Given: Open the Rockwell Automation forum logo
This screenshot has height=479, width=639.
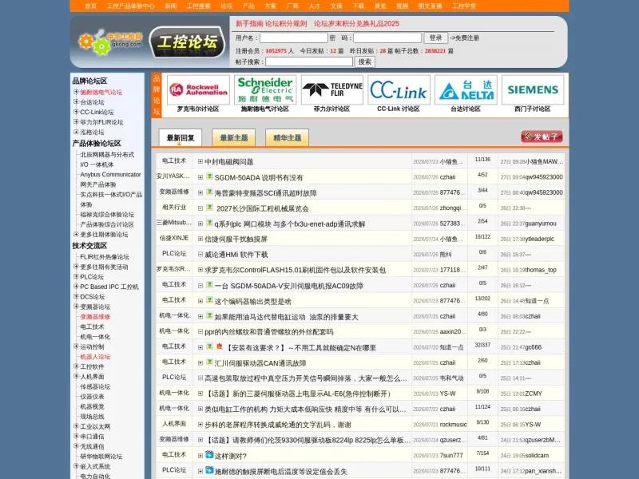Looking at the screenshot, I should tap(198, 89).
